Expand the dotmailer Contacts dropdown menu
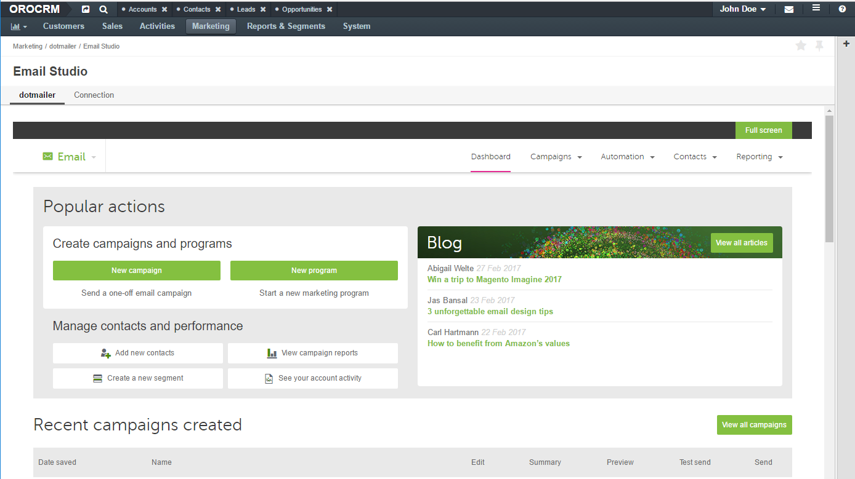855x479 pixels. [x=695, y=157]
